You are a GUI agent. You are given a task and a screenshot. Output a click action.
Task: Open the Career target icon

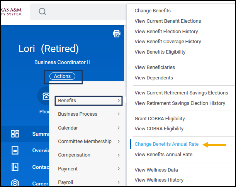(15, 183)
